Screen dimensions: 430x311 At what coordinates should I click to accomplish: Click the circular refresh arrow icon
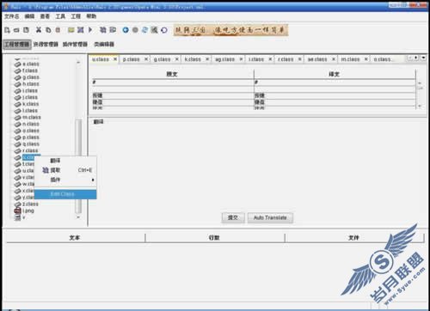click(164, 30)
